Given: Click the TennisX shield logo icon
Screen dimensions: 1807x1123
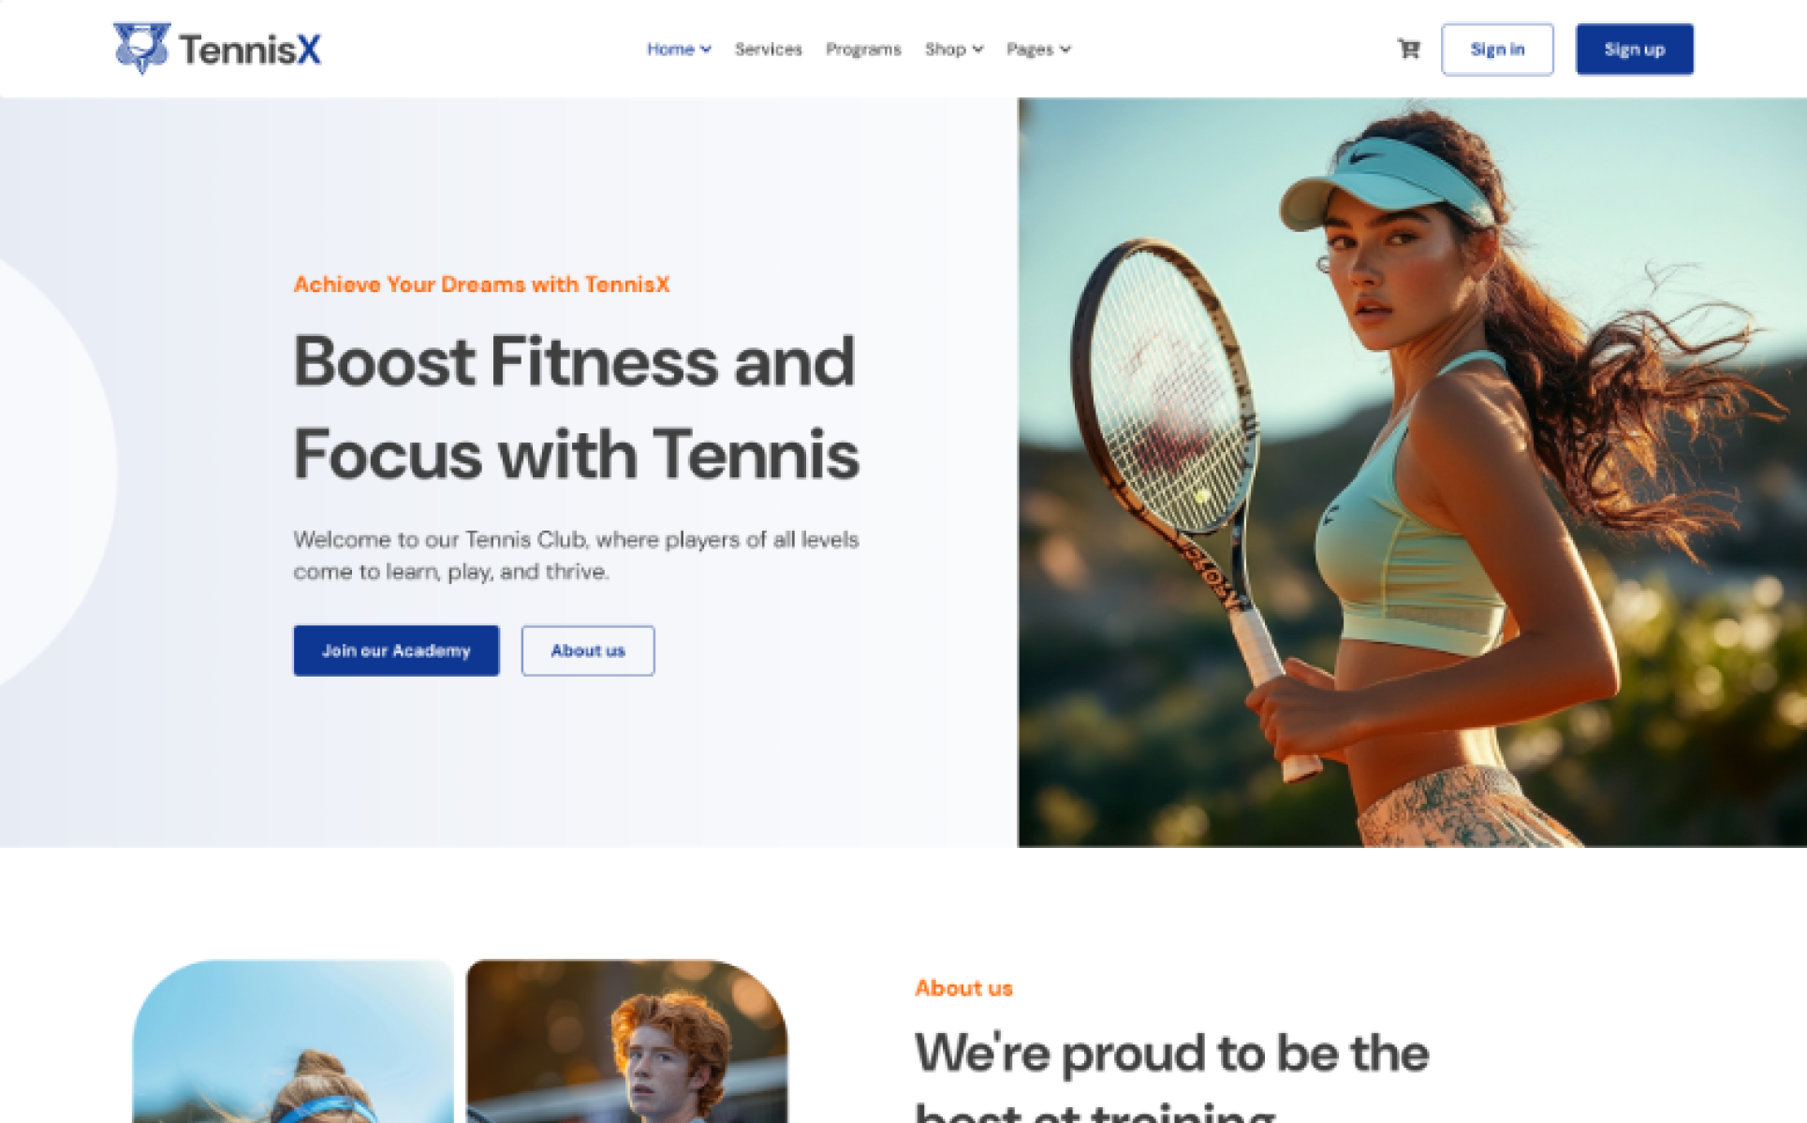Looking at the screenshot, I should pos(141,48).
